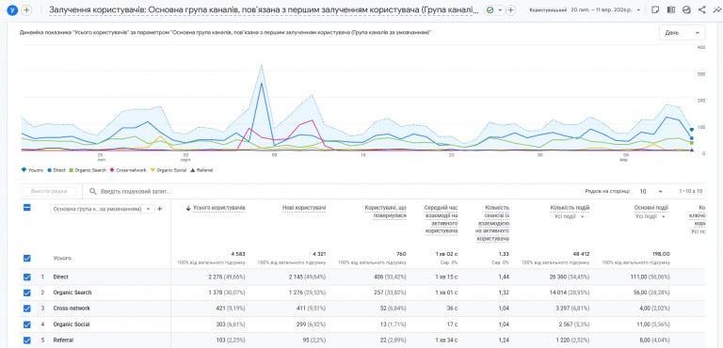Click the chart x-axis date marker '09'
This screenshot has height=348, width=723.
(x=274, y=156)
